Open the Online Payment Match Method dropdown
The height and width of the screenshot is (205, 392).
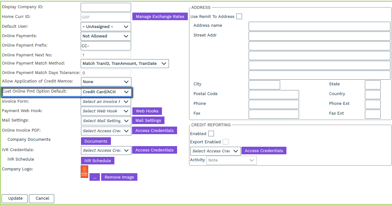[x=125, y=64]
